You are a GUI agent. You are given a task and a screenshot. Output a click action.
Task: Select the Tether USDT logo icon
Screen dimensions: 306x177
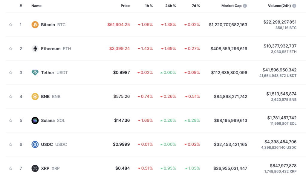point(36,72)
